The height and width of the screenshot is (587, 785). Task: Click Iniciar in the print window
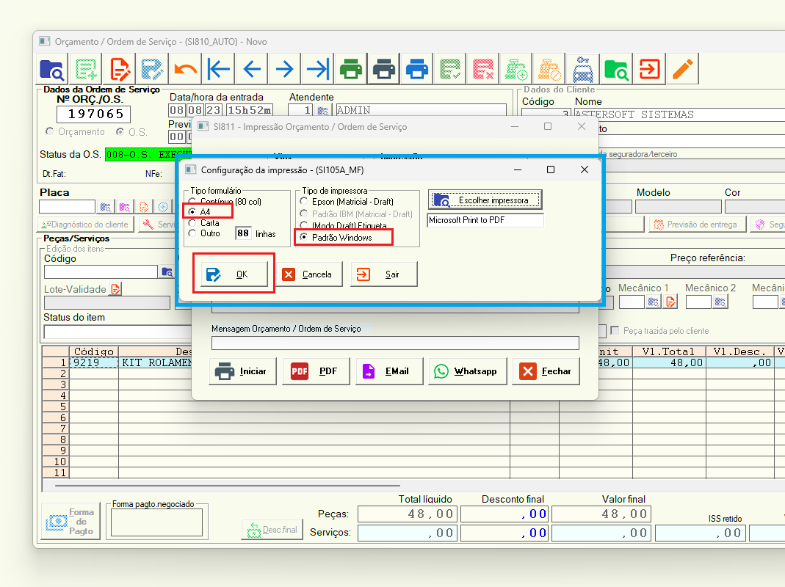click(242, 371)
